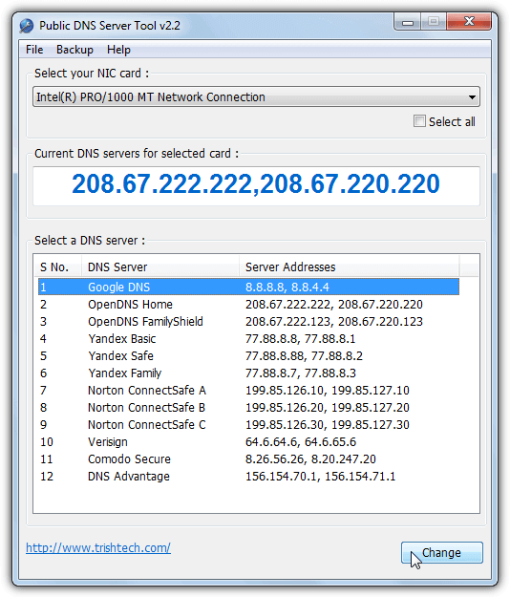This screenshot has height=597, width=510.
Task: Click address 208.67.222.123, 208.67.220.123
Action: 333,321
